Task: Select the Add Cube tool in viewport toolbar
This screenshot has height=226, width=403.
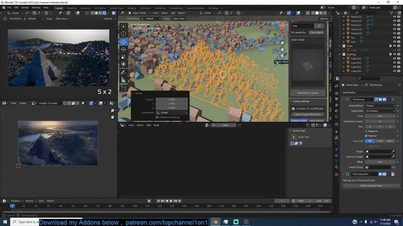Action: point(123,88)
